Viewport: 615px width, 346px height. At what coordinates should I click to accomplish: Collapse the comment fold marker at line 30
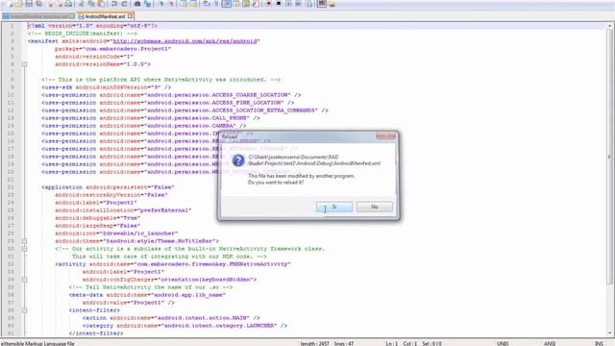24,249
